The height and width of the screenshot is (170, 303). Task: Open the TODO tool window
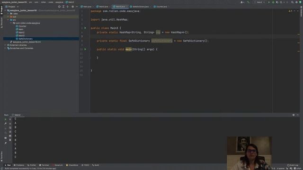click(x=85, y=165)
